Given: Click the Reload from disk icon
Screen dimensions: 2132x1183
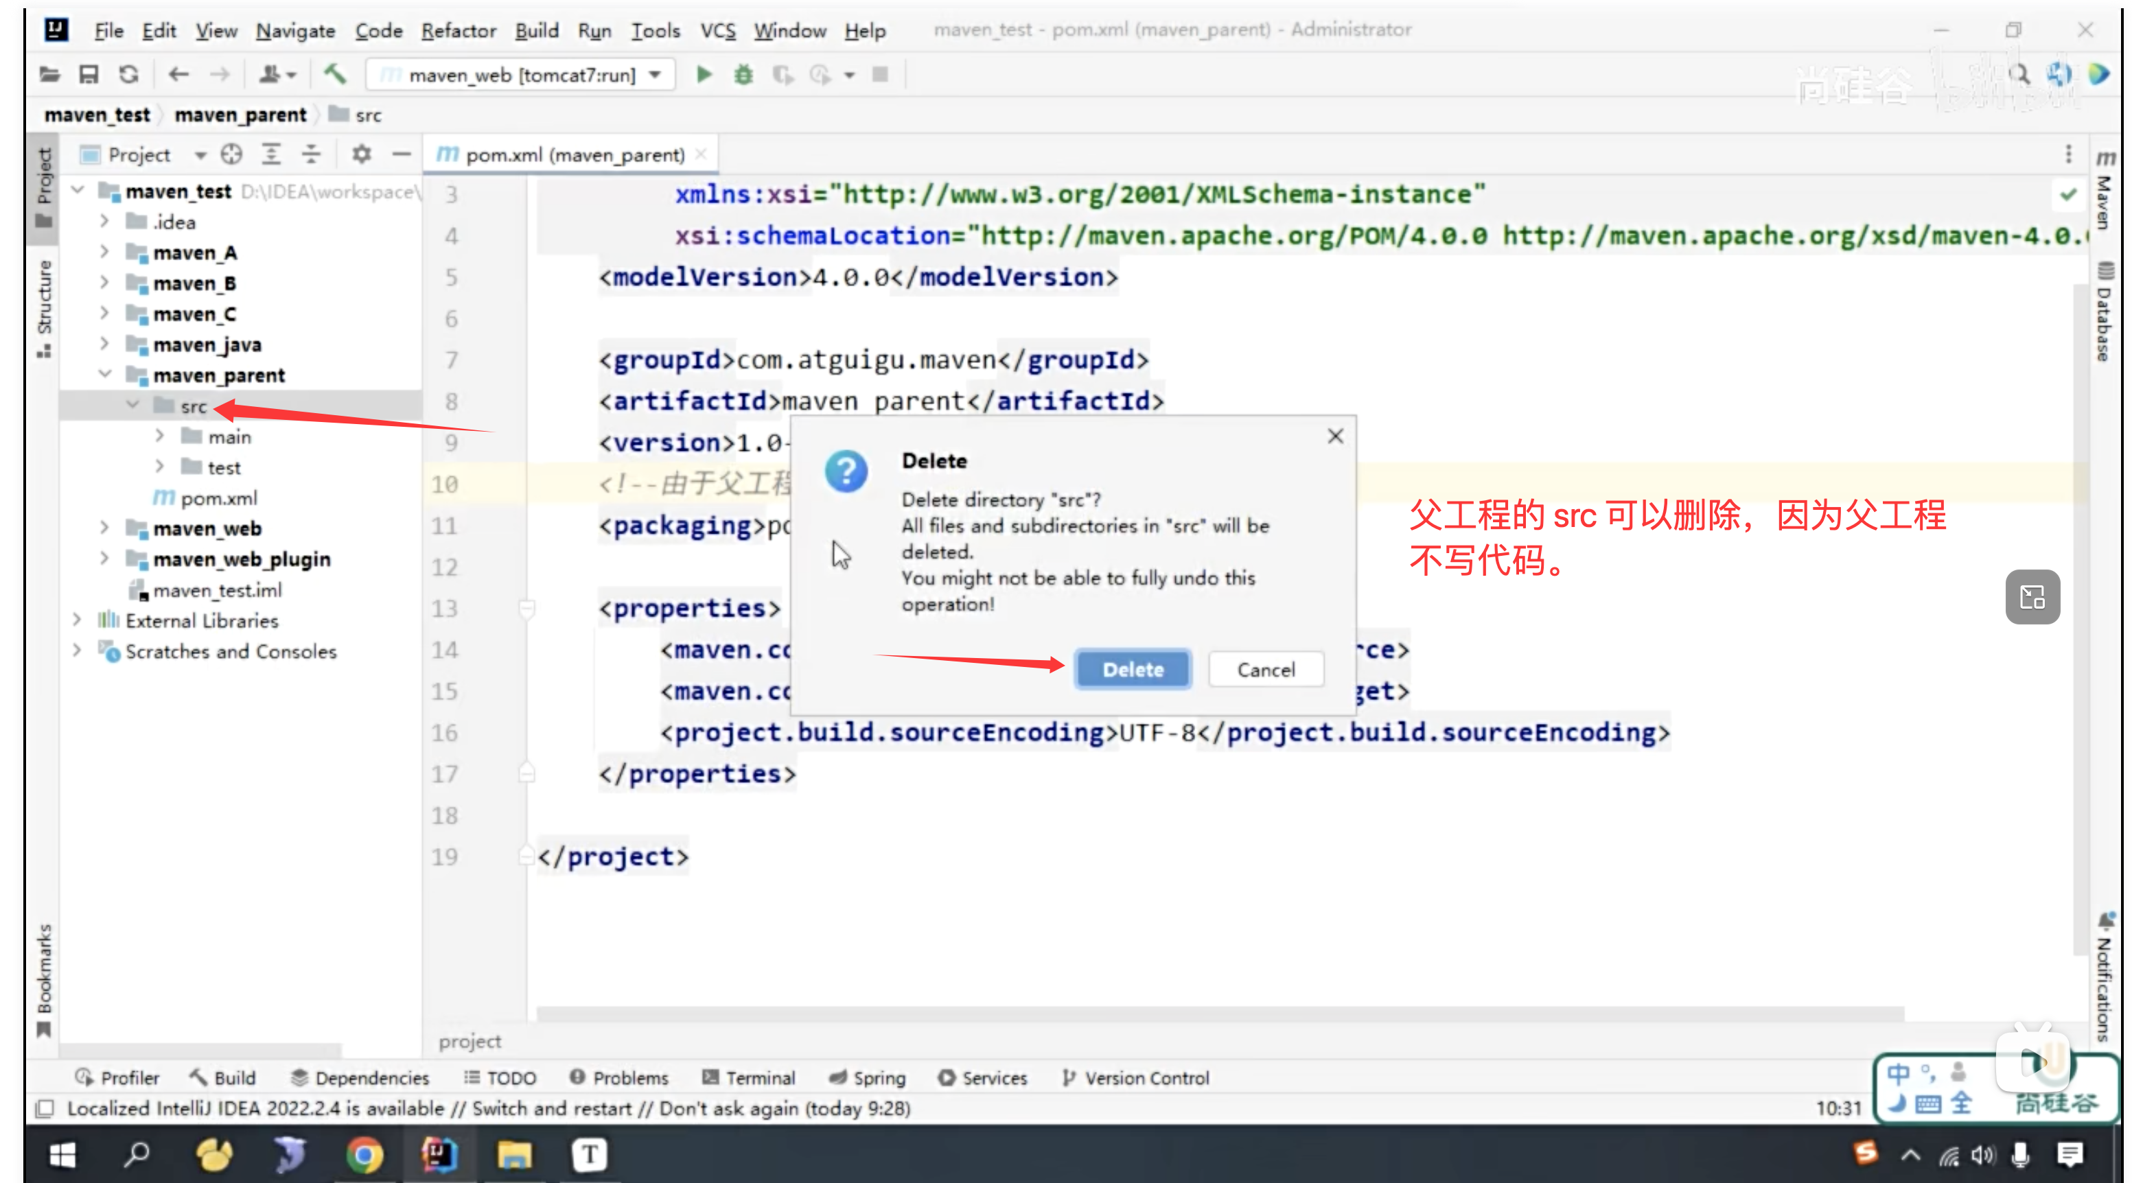Looking at the screenshot, I should (128, 75).
